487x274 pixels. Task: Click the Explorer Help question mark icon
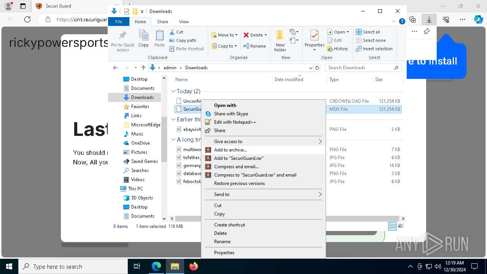click(402, 22)
